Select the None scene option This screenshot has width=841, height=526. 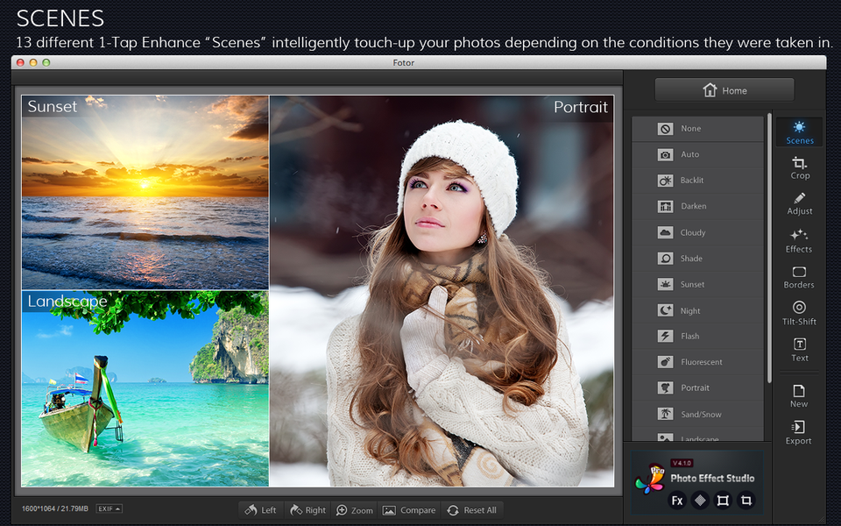pyautogui.click(x=697, y=129)
